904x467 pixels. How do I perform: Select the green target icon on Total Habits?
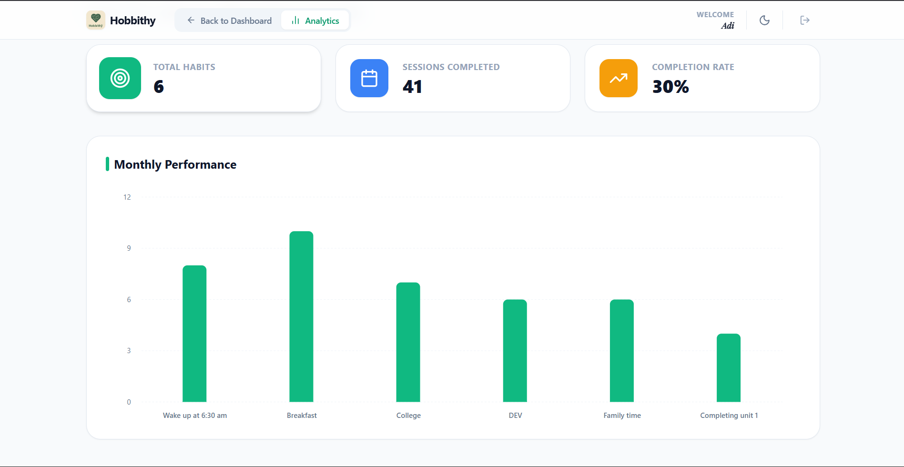(120, 78)
